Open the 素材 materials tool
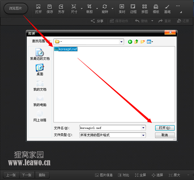Image resolution: width=194 pixels, height=180 pixels. point(122,9)
